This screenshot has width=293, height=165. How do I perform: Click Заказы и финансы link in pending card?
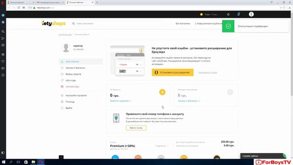coord(189,101)
